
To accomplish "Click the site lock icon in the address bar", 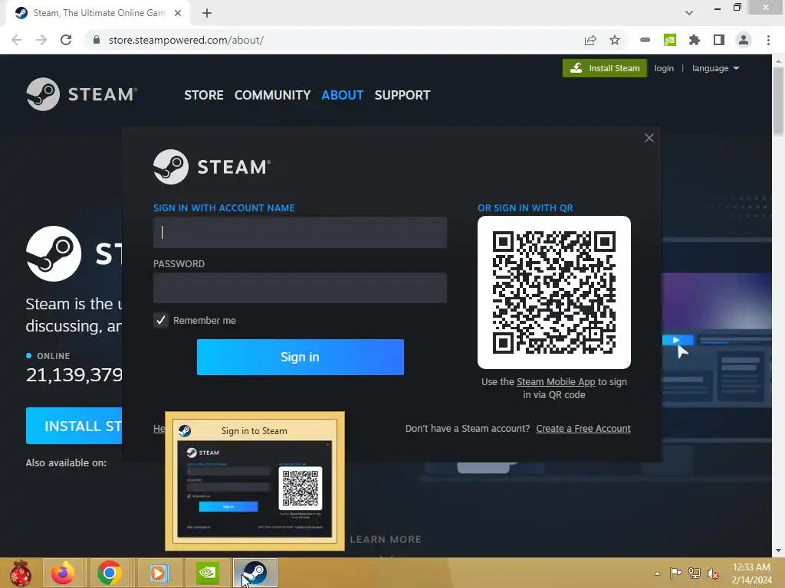I will (97, 40).
